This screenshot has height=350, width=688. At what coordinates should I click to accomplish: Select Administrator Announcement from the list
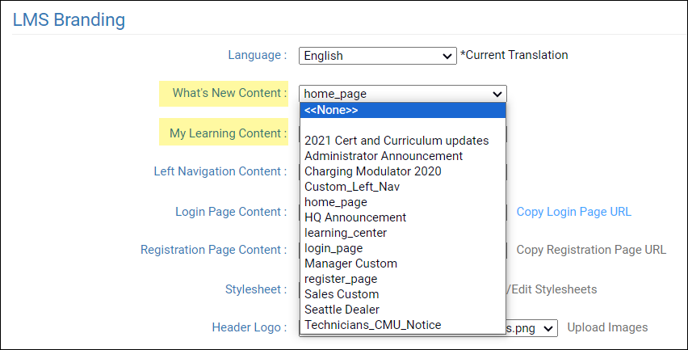[x=384, y=156]
